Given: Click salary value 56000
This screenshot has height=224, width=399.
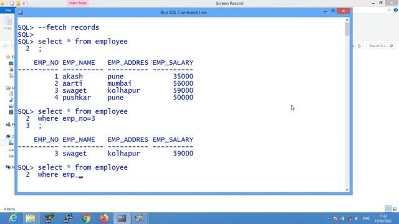Looking at the screenshot, I should 183,83.
